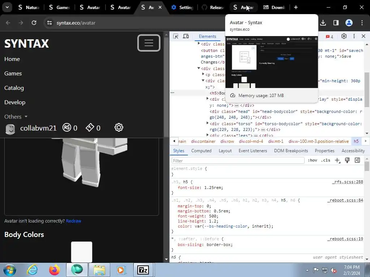
Task: Expand the p class element node
Action: (203, 74)
